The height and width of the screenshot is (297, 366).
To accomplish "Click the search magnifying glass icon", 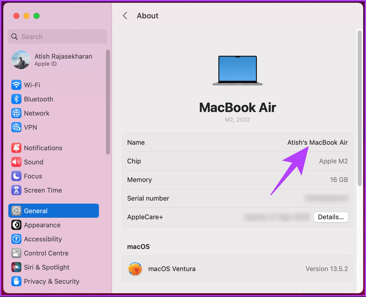I will 15,37.
